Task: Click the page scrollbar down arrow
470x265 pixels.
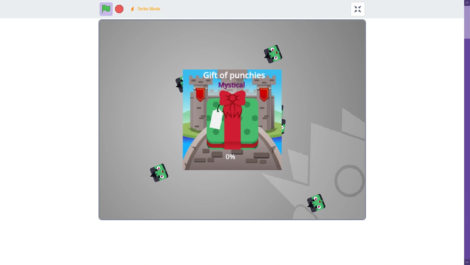Action: click(x=467, y=262)
